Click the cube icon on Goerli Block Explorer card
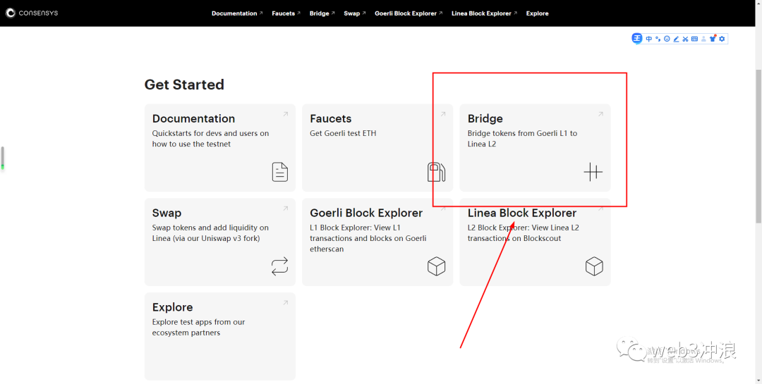 click(x=437, y=266)
